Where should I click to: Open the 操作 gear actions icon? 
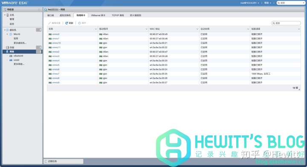tap(79, 23)
